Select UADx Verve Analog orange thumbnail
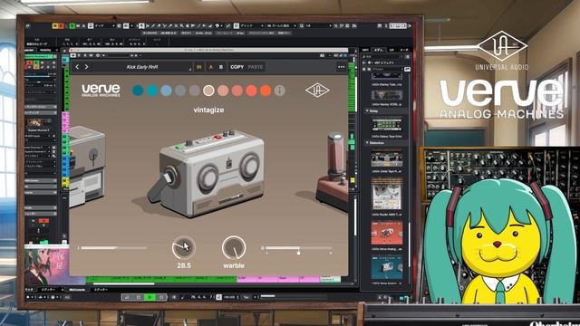This screenshot has width=580, height=326. (x=387, y=234)
